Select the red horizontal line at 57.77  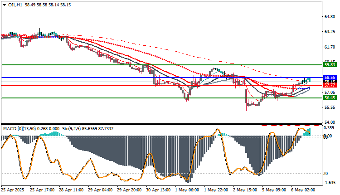(x=161, y=85)
